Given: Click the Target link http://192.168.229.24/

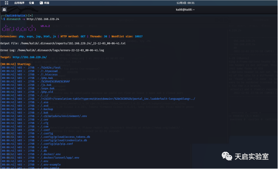Looking at the screenshot, I should point(30,57).
